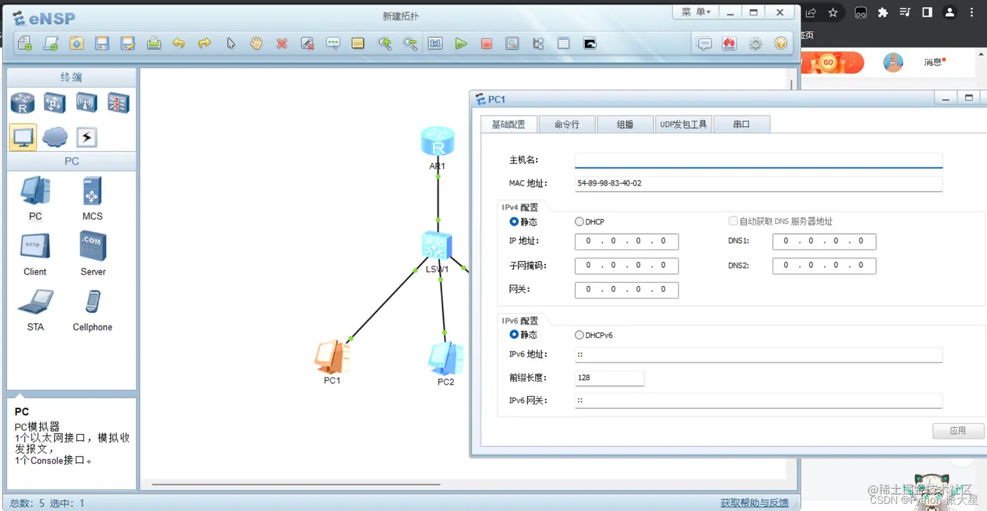Click the 应用 apply button
Viewport: 987px width, 511px height.
click(958, 431)
